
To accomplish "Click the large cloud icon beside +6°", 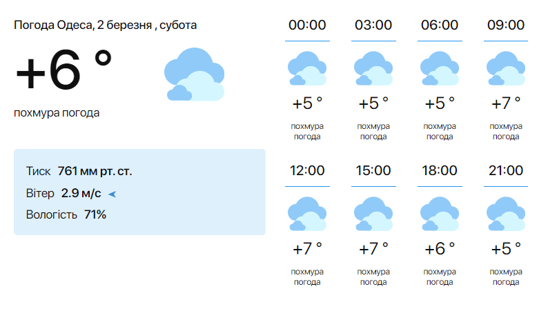I will pyautogui.click(x=195, y=74).
